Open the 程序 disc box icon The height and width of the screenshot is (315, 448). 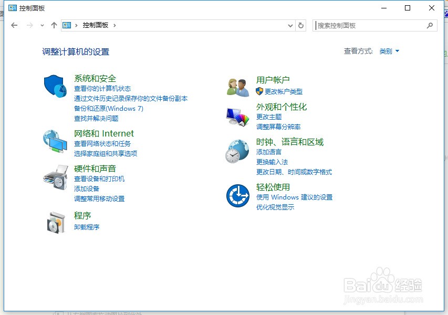point(56,223)
